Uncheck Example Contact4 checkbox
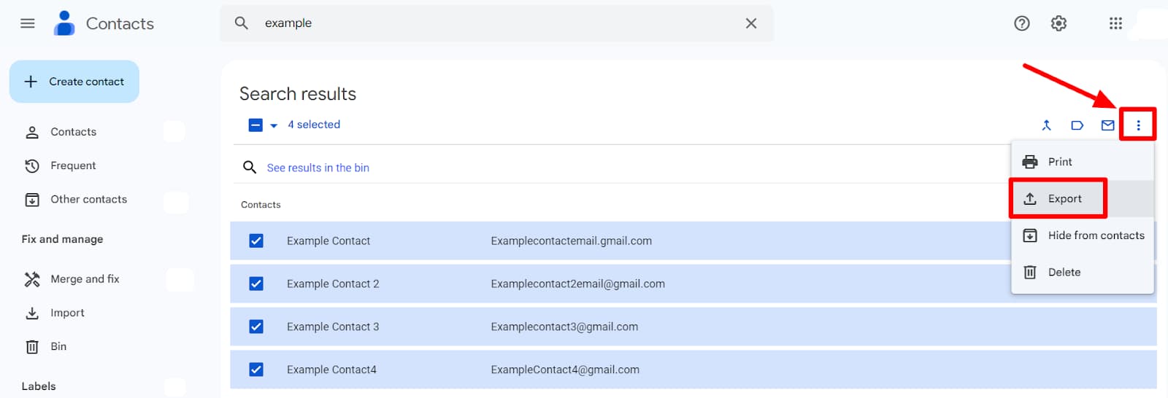This screenshot has height=398, width=1168. [x=256, y=370]
